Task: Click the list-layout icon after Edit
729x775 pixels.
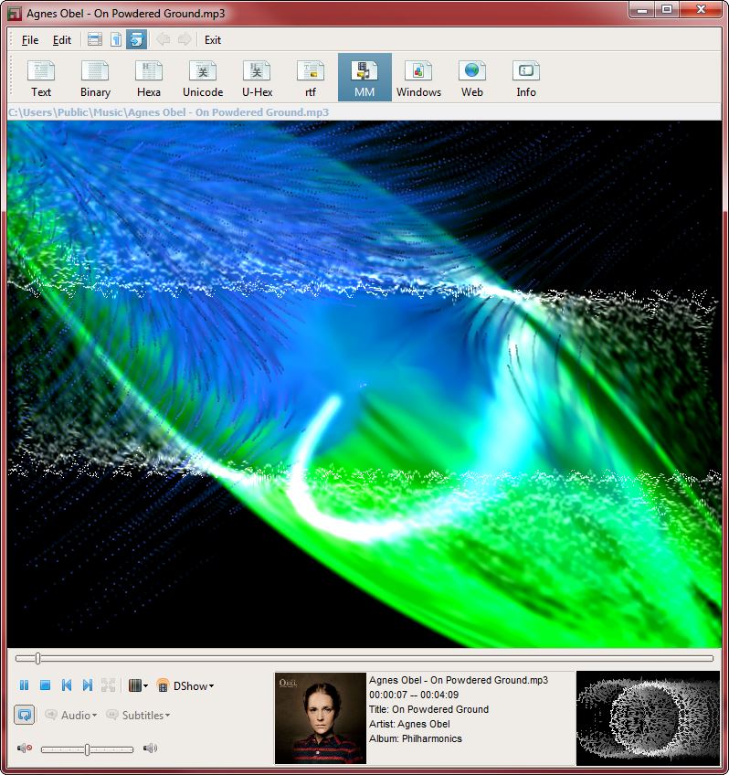Action: (x=95, y=39)
